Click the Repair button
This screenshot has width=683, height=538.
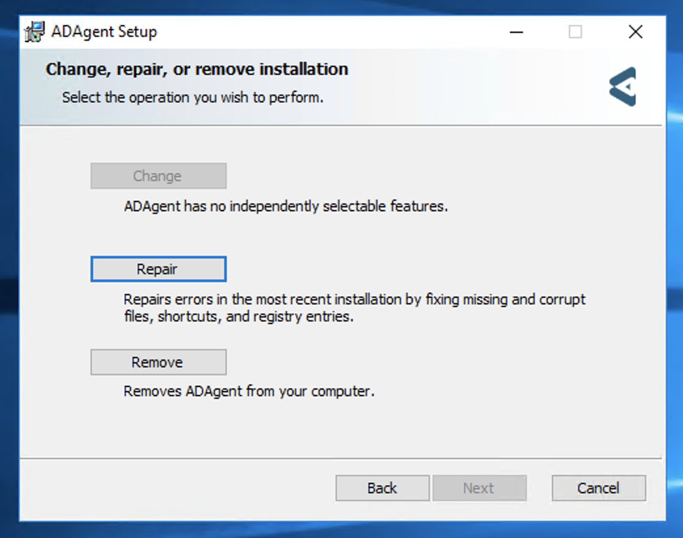pos(159,269)
